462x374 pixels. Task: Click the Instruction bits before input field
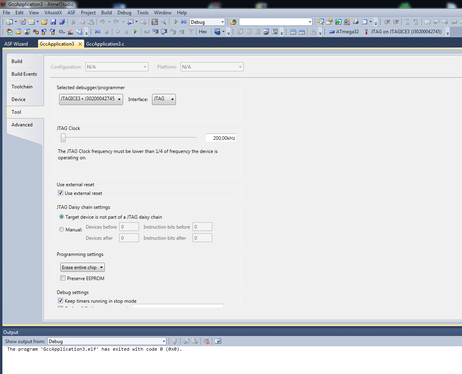tap(202, 227)
